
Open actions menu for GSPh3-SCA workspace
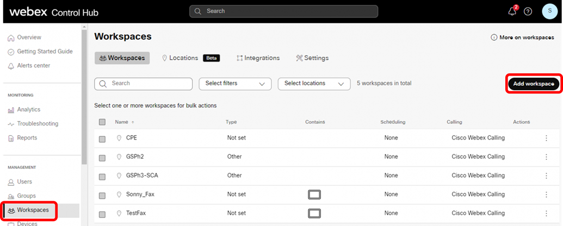[x=546, y=175]
